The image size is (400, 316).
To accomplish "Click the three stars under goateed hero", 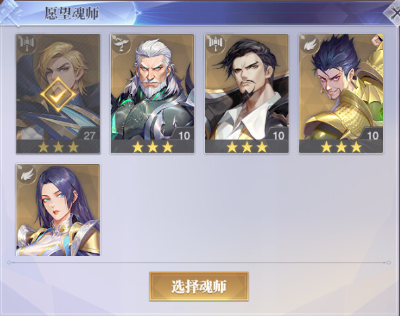I will tap(246, 147).
